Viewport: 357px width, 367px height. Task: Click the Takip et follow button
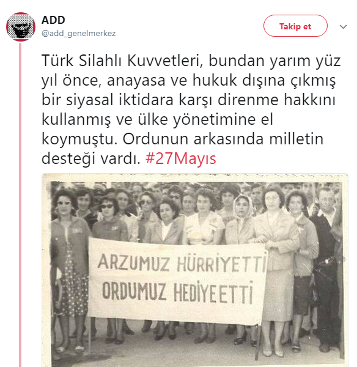click(x=295, y=26)
